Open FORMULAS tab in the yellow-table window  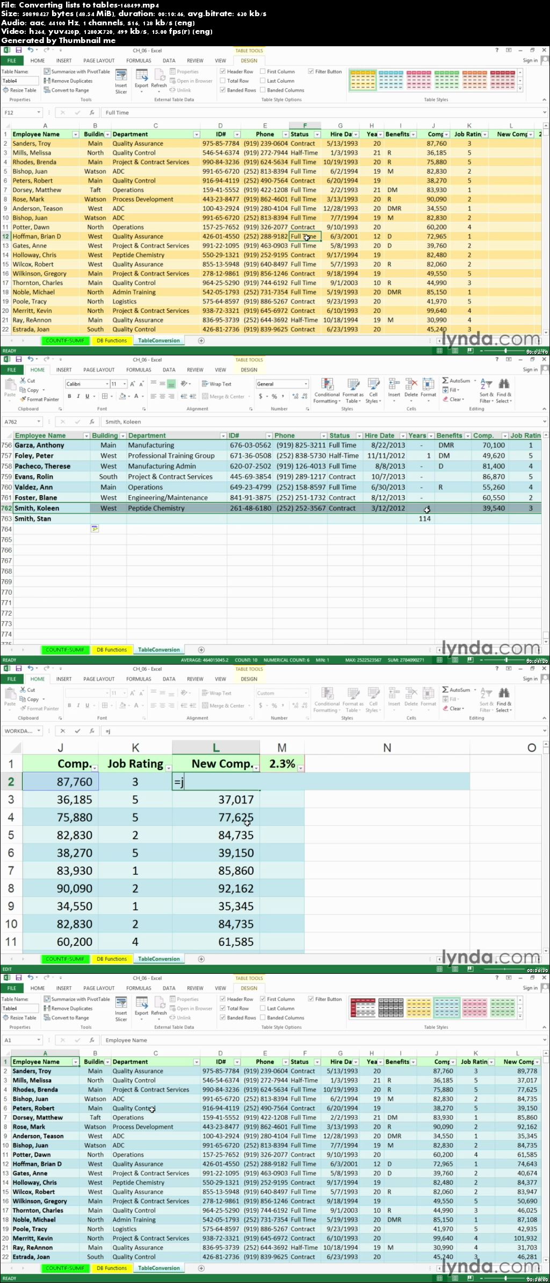(139, 61)
